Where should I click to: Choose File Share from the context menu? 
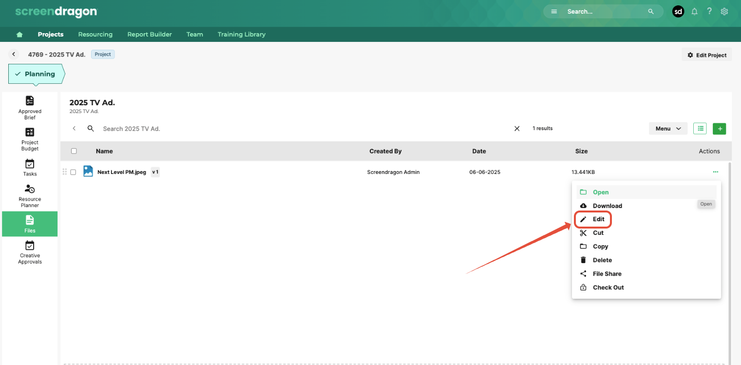tap(646, 274)
